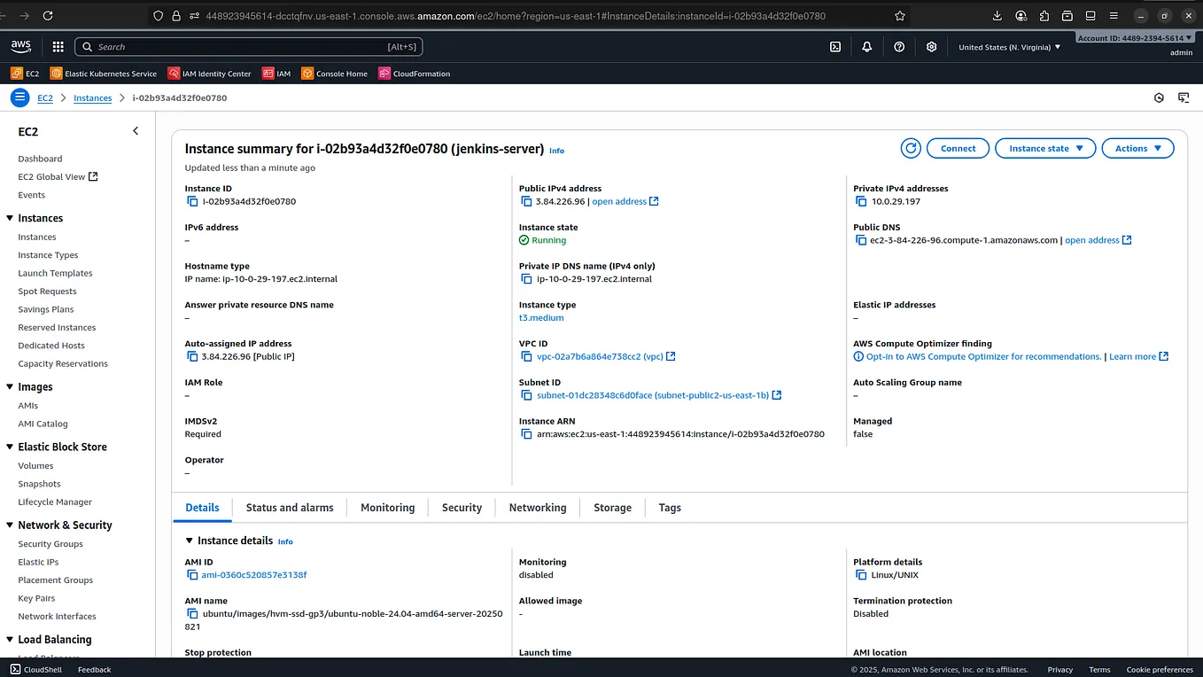Switch to the Monitoring tab
This screenshot has width=1203, height=677.
click(387, 507)
